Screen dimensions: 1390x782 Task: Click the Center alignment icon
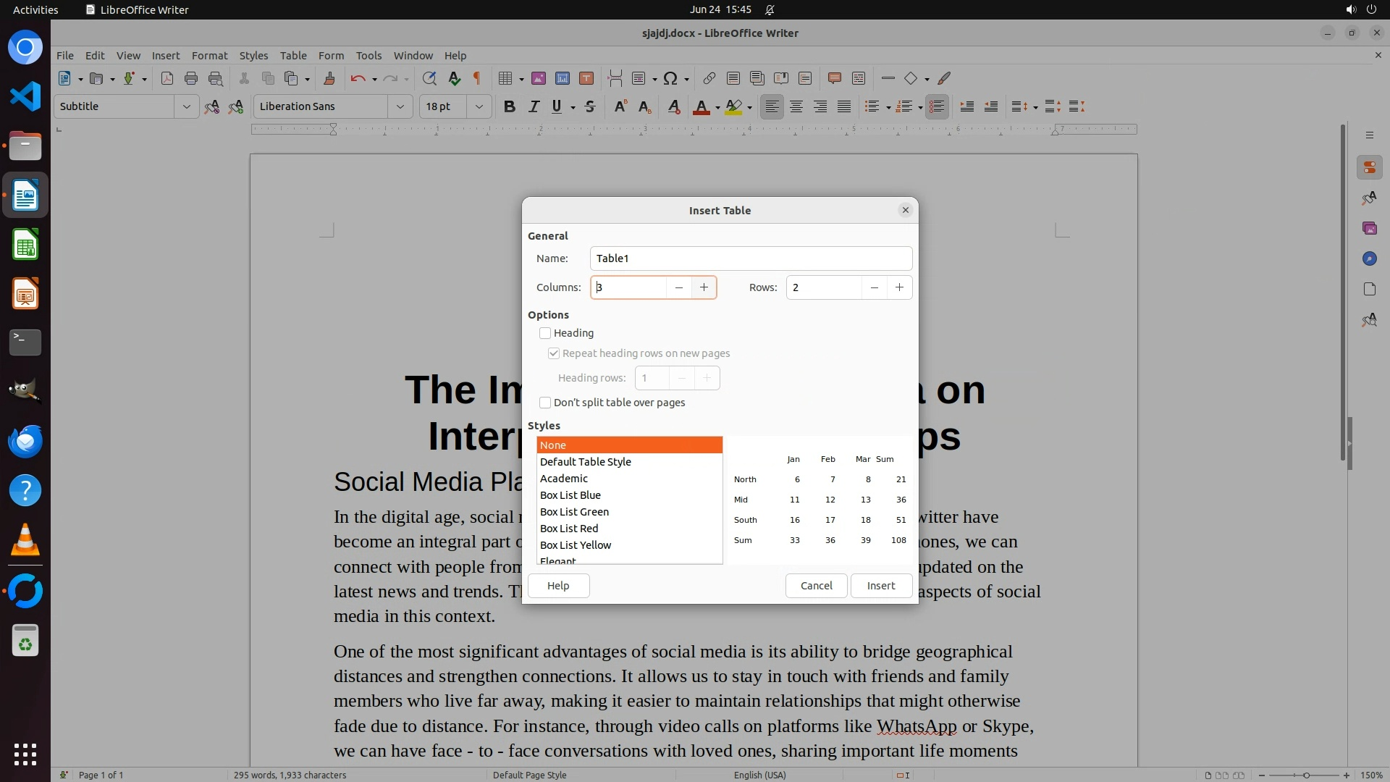pos(796,106)
